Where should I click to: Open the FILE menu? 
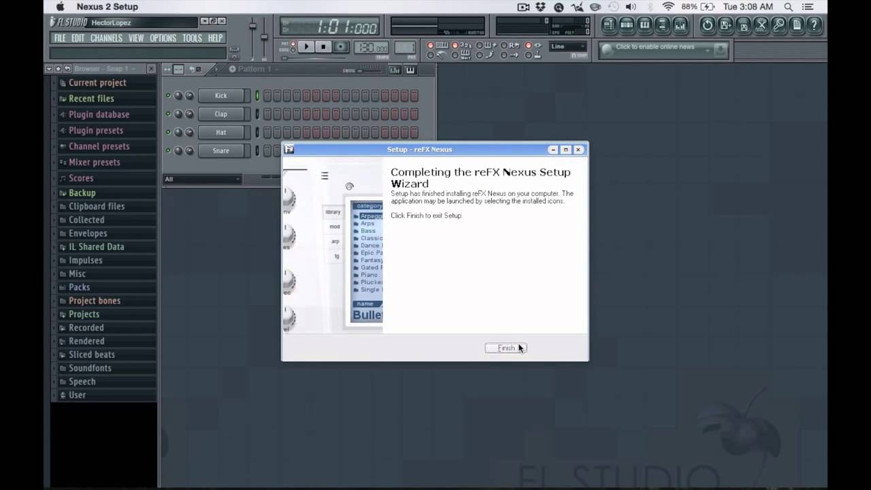[60, 38]
